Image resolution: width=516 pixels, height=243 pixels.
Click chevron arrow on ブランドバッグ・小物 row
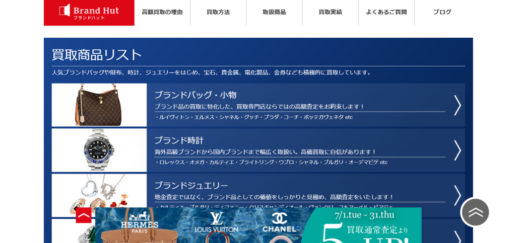tap(458, 105)
